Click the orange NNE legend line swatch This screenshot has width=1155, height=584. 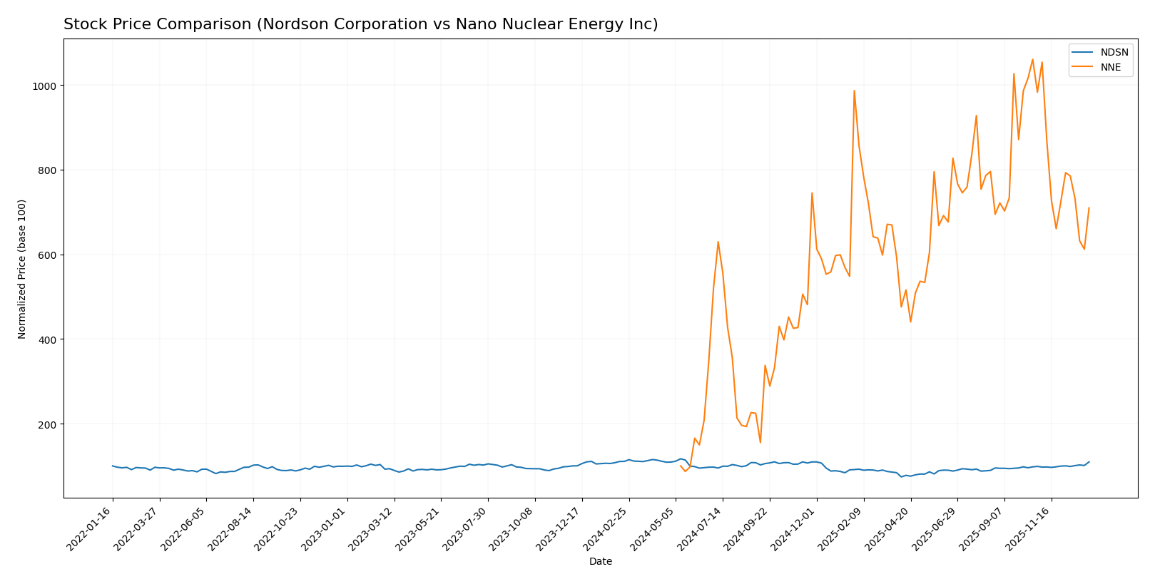click(1083, 68)
